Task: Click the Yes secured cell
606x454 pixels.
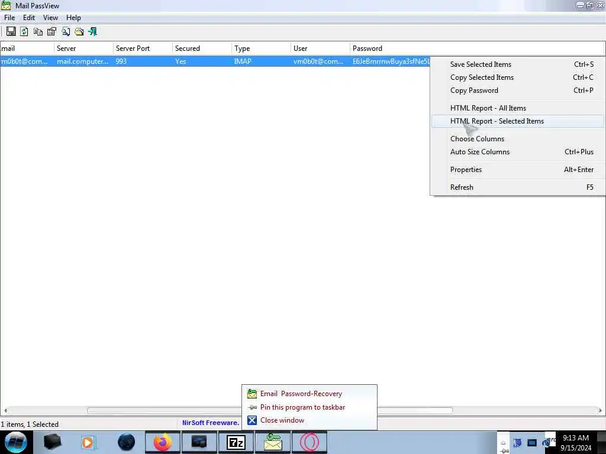Action: tap(180, 61)
